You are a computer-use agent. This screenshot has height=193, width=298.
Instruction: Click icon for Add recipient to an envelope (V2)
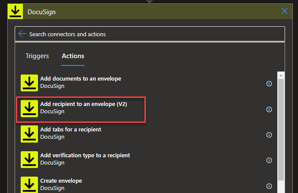pyautogui.click(x=29, y=108)
